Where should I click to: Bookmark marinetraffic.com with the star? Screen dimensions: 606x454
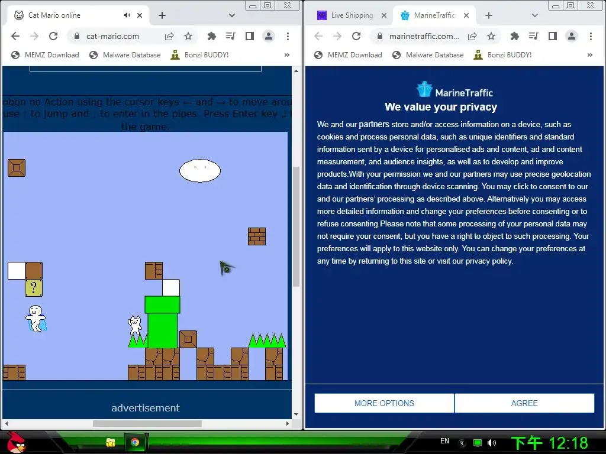[491, 36]
